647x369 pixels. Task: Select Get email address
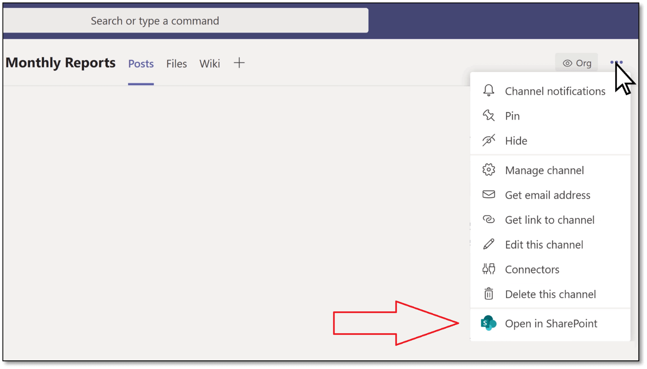tap(550, 195)
